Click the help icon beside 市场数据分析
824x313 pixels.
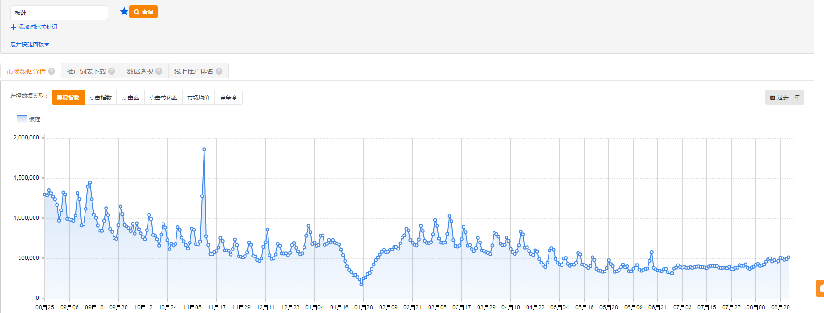[x=51, y=71]
